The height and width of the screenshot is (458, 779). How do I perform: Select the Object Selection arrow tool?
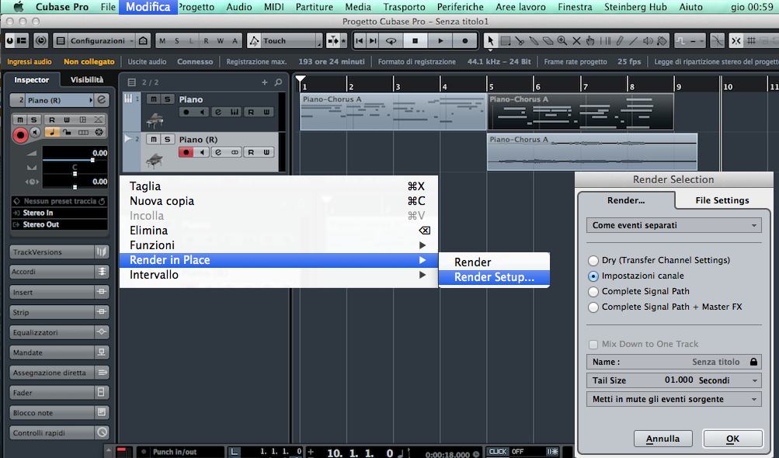click(x=490, y=40)
